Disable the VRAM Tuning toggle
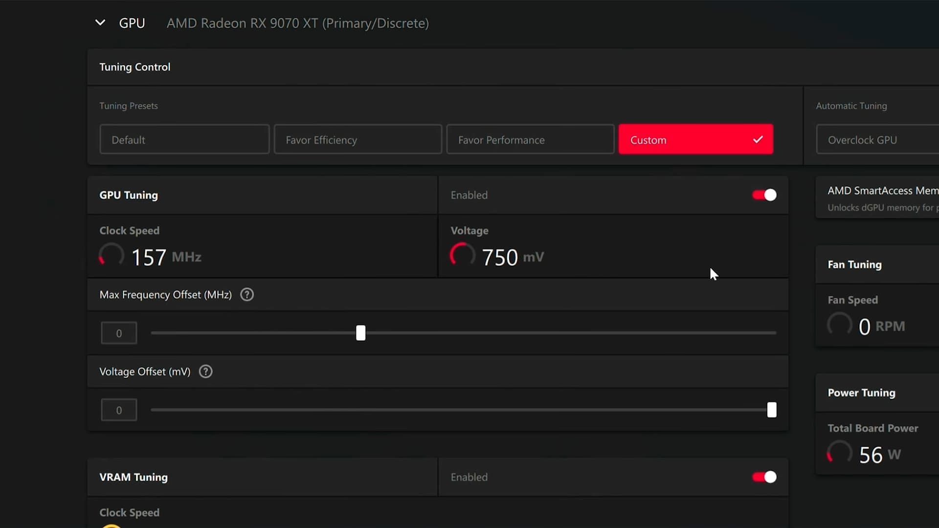This screenshot has width=939, height=528. [x=763, y=477]
